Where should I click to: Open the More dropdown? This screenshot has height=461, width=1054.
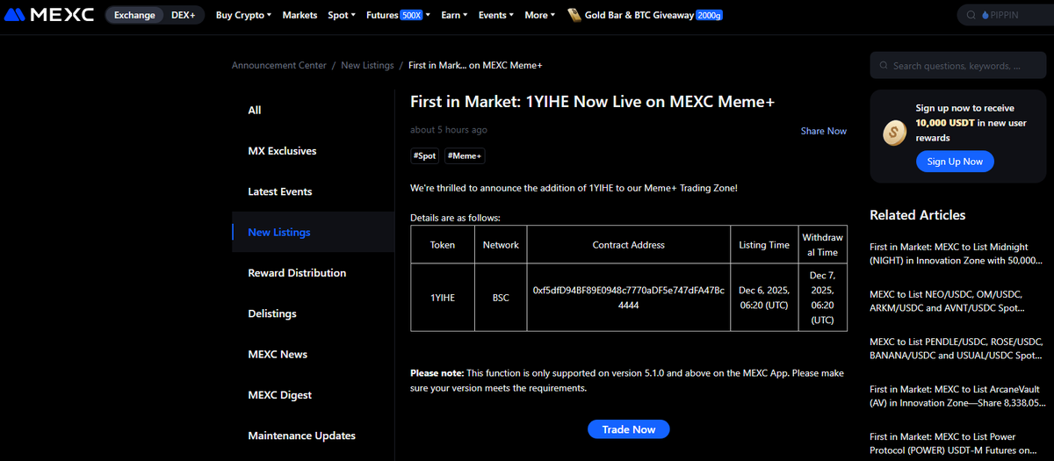pyautogui.click(x=539, y=15)
